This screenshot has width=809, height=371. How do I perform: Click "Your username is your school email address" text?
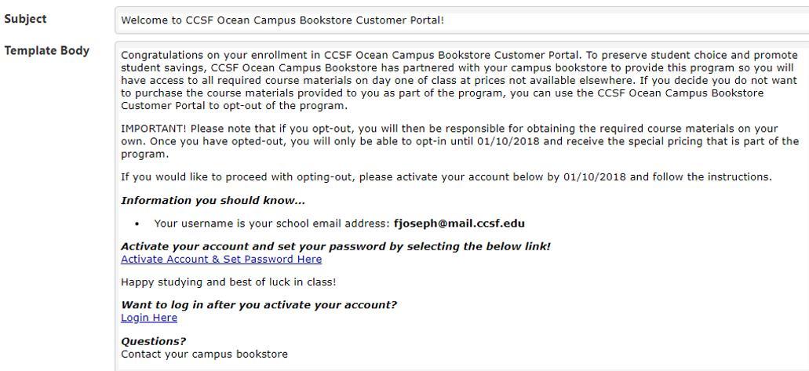[x=271, y=224]
